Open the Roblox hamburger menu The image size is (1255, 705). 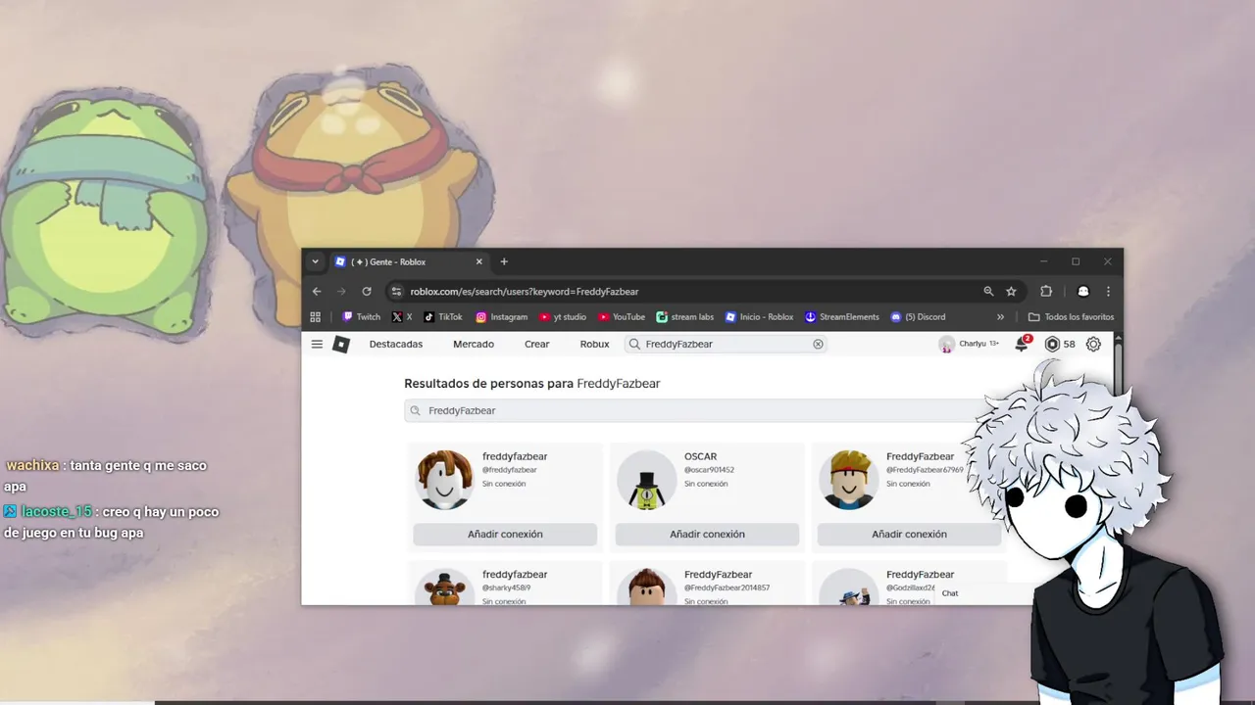pyautogui.click(x=317, y=344)
